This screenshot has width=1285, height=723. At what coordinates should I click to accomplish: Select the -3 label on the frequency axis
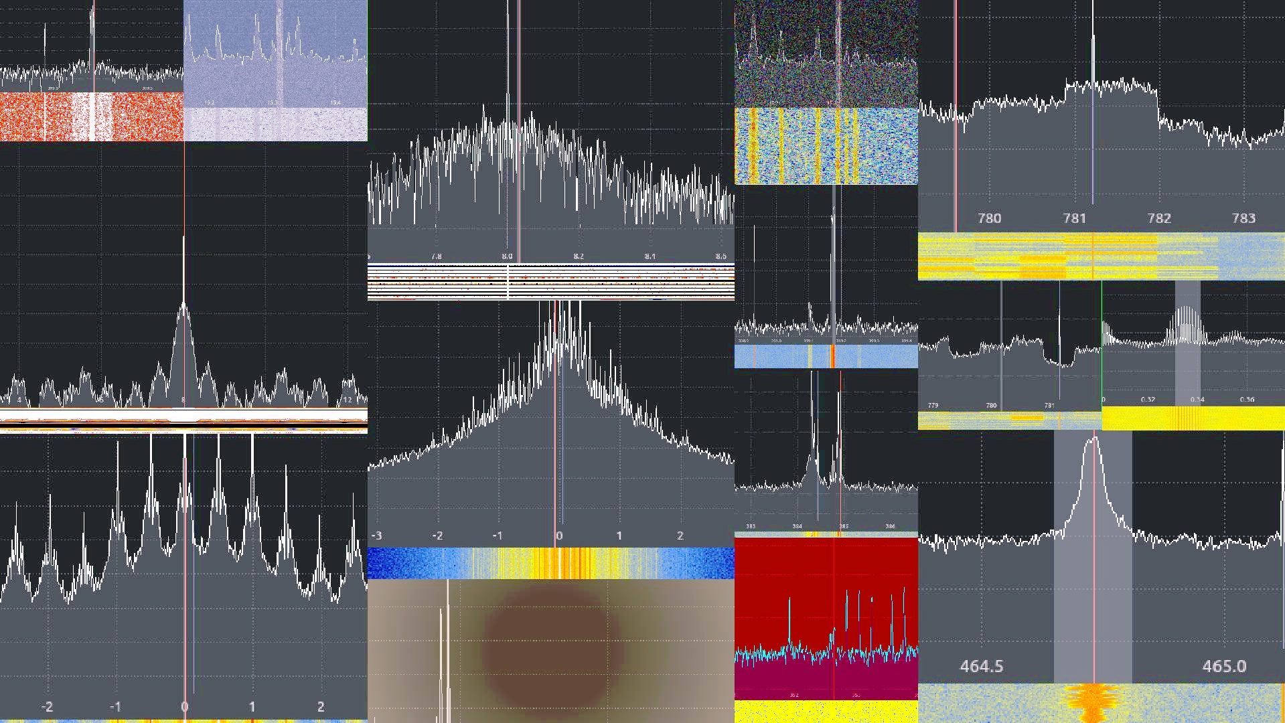pyautogui.click(x=377, y=536)
